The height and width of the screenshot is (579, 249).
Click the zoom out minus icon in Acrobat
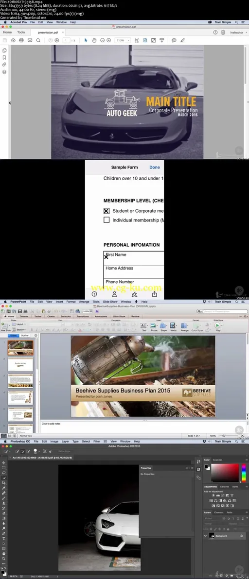(x=102, y=40)
